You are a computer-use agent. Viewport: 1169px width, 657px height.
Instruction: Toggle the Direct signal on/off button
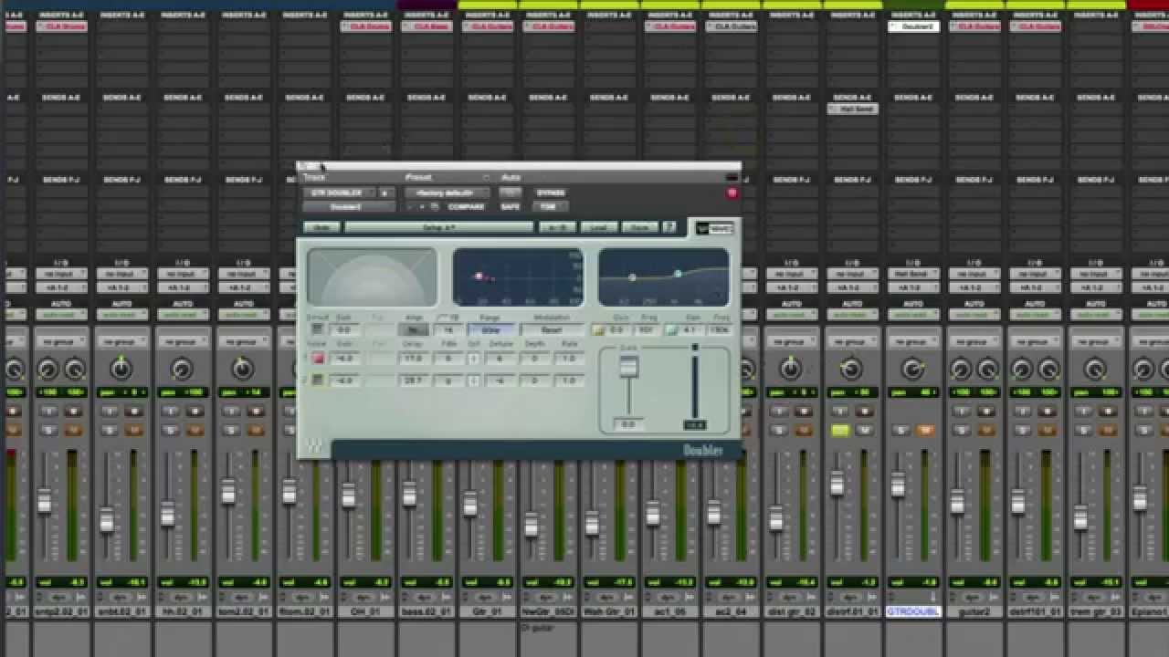pos(317,329)
